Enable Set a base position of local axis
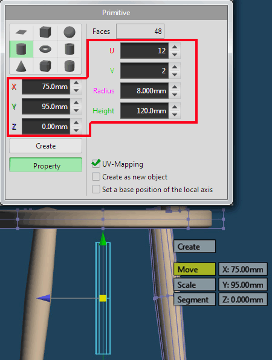The width and height of the screenshot is (272, 360). 96,190
